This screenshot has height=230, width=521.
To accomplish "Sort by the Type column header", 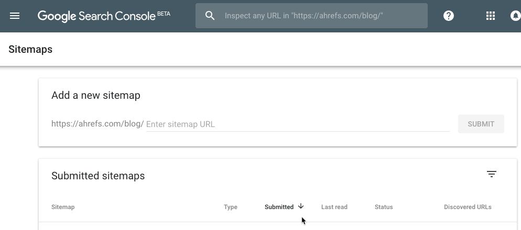I will (x=231, y=207).
